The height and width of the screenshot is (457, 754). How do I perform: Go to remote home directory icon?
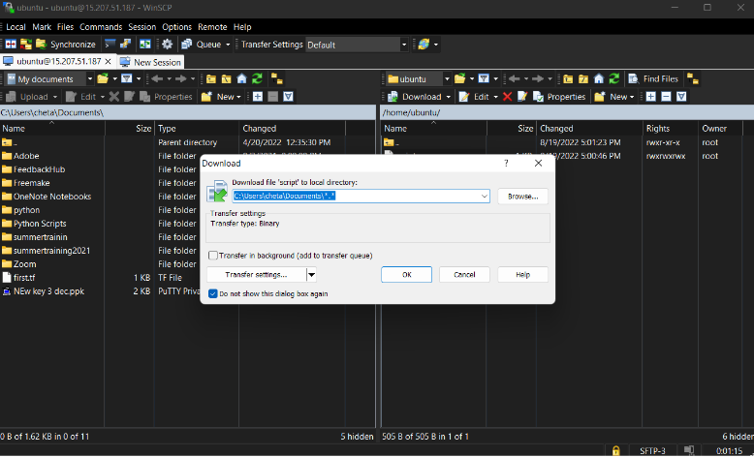[599, 78]
